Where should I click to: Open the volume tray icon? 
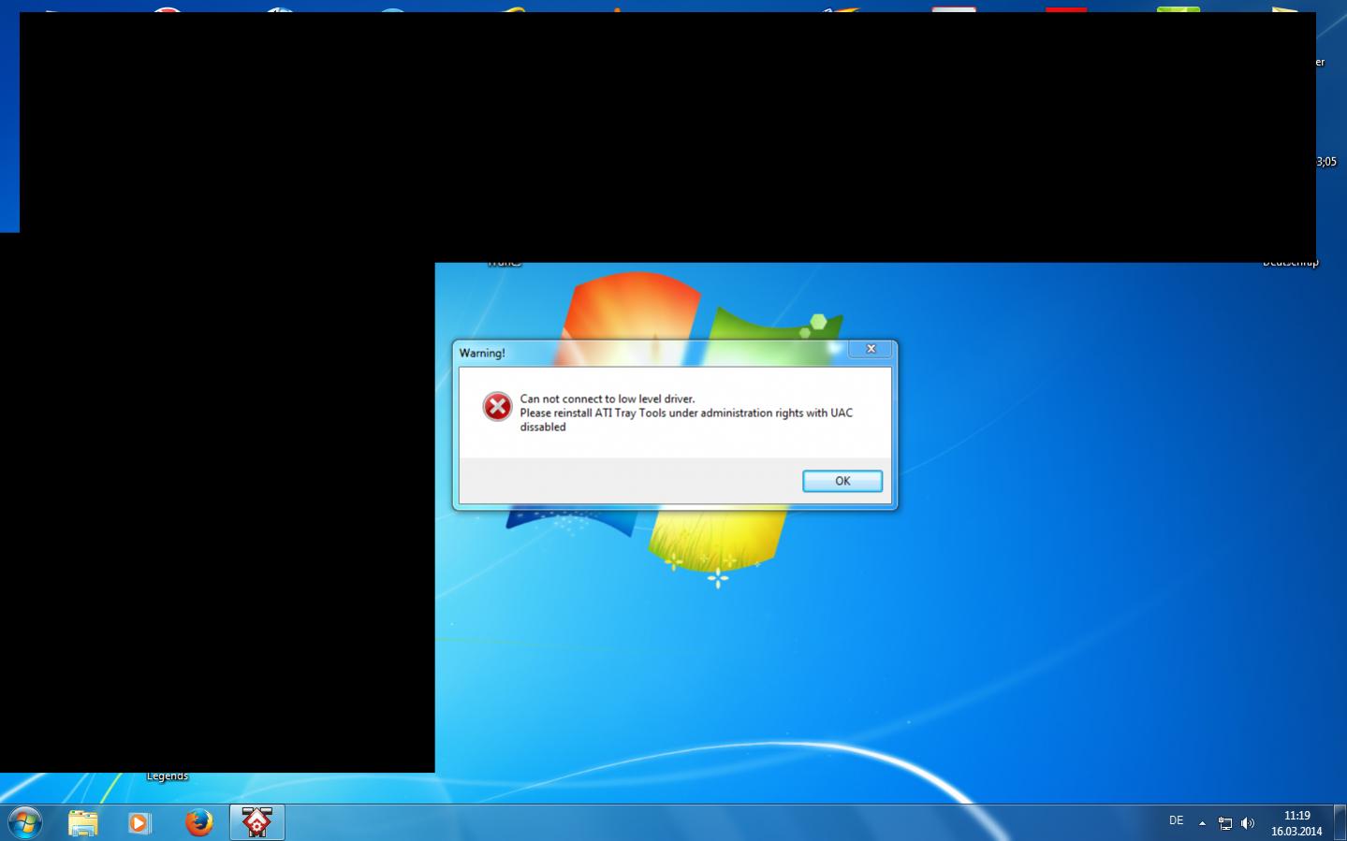click(1247, 823)
